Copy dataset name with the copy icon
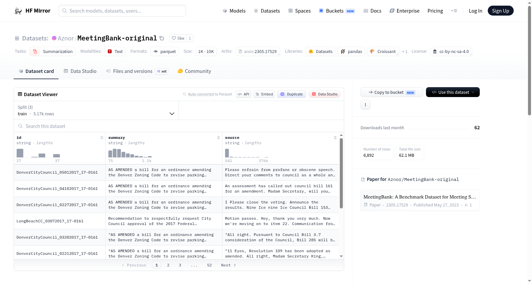This screenshot has width=532, height=284. point(162,38)
